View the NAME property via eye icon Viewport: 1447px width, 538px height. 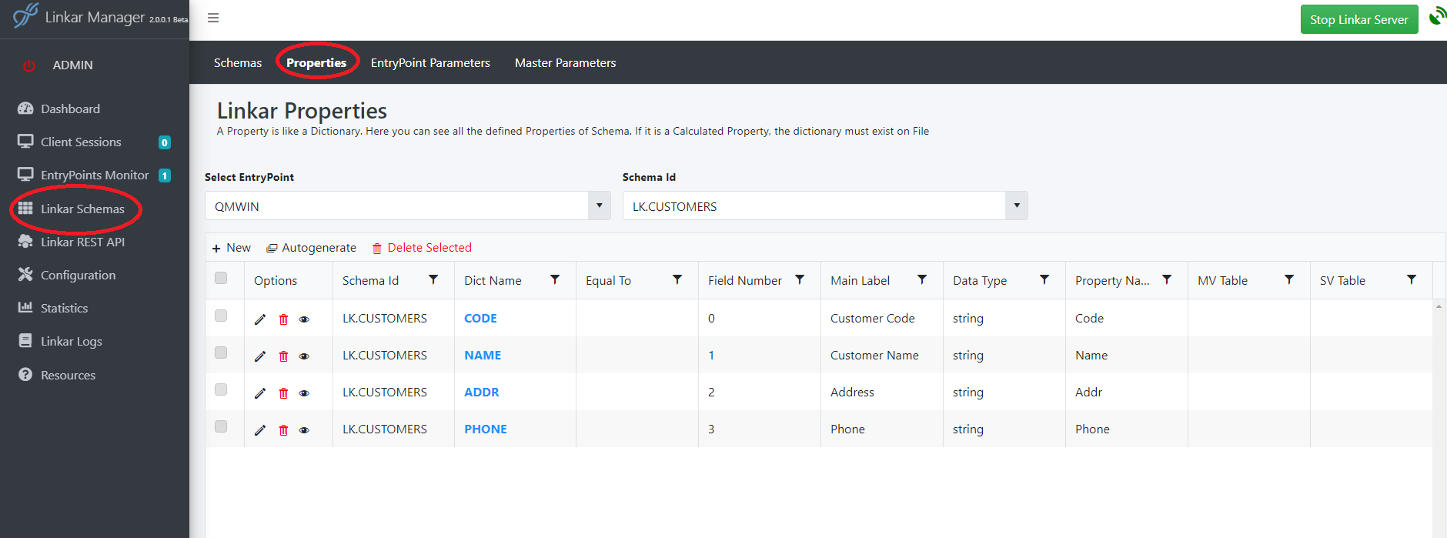pyautogui.click(x=304, y=356)
